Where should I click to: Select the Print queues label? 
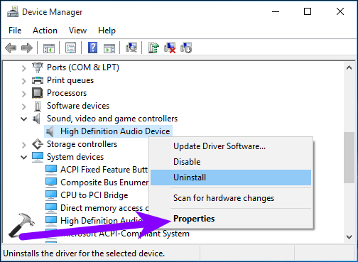pos(70,80)
